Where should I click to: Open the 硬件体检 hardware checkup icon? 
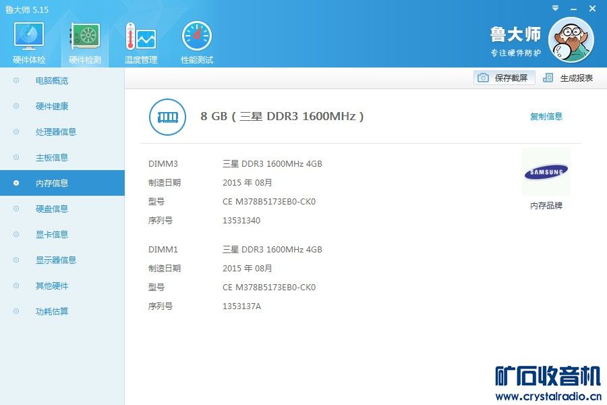[29, 43]
